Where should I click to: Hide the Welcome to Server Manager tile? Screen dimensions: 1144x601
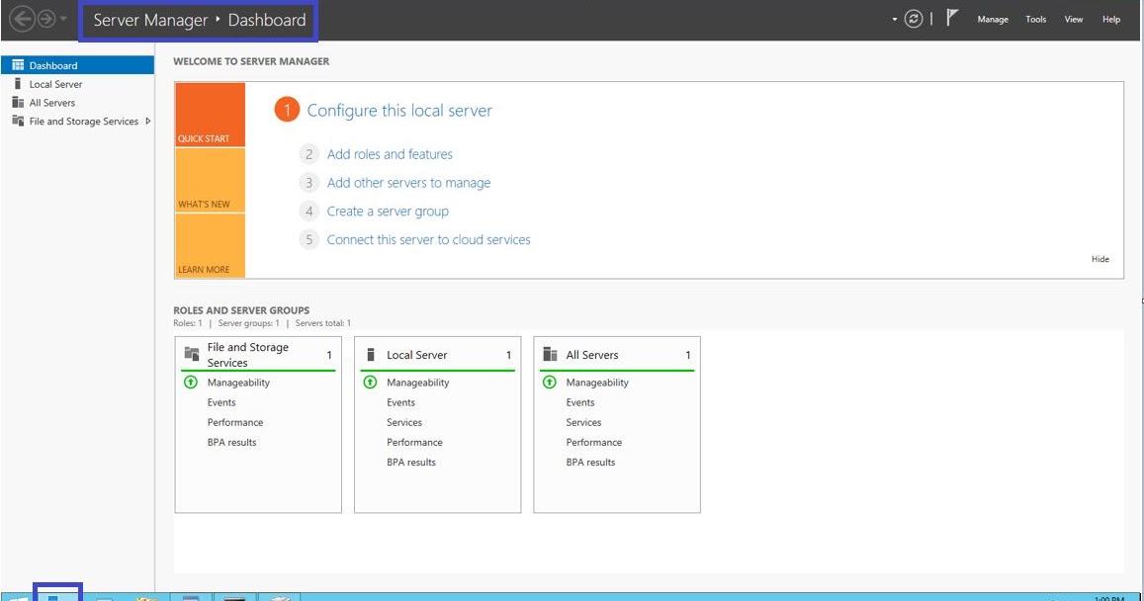1100,258
